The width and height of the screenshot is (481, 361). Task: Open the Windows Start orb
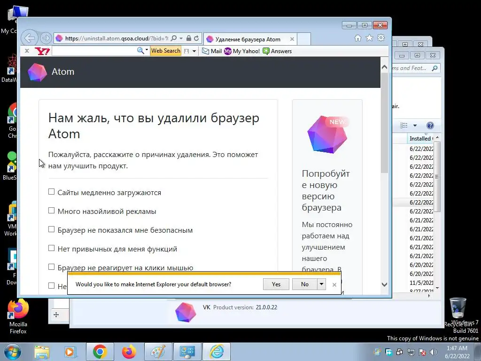click(13, 352)
